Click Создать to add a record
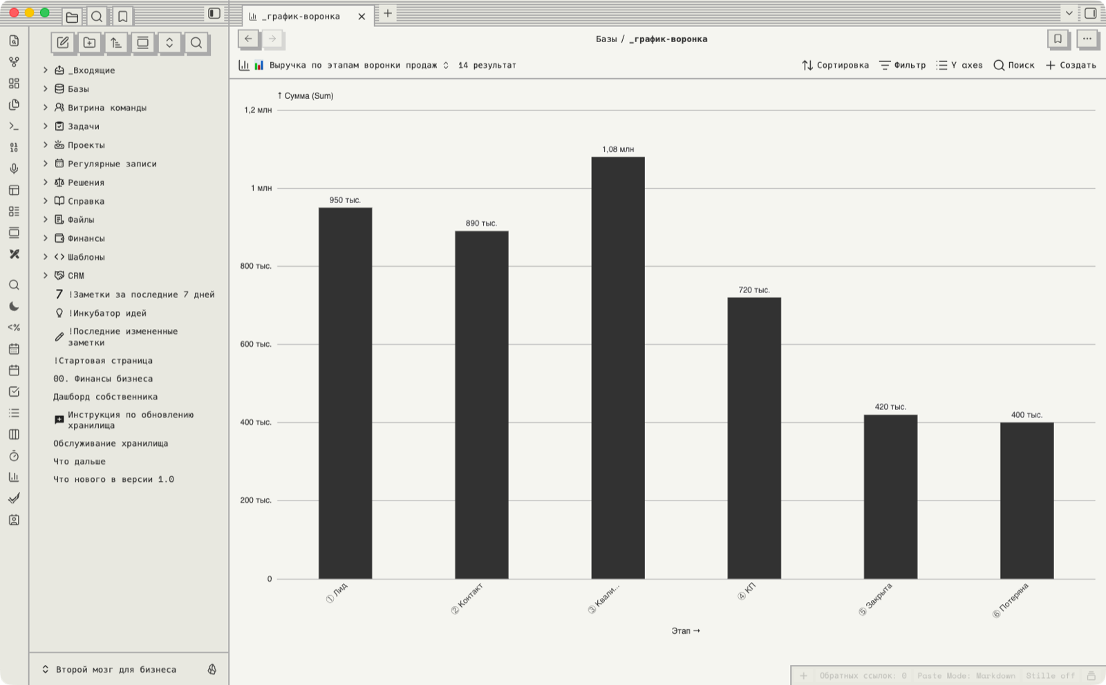 1071,65
